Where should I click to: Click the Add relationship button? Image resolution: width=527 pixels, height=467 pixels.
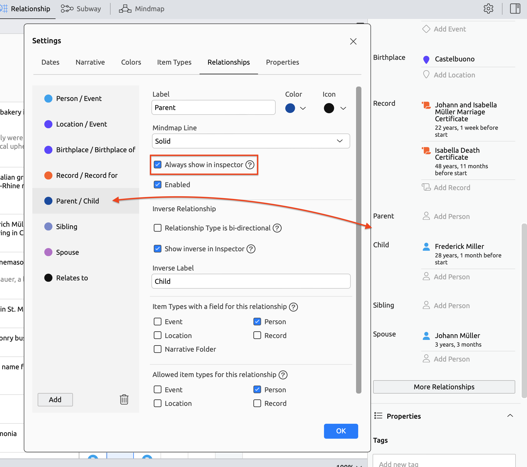55,399
